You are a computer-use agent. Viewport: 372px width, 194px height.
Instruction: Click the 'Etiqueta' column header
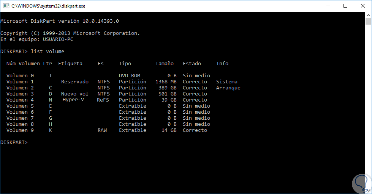coord(70,63)
